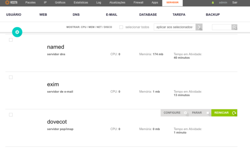This screenshot has width=250, height=149.
Task: Log out with the Sair link
Action: pyautogui.click(x=235, y=3)
